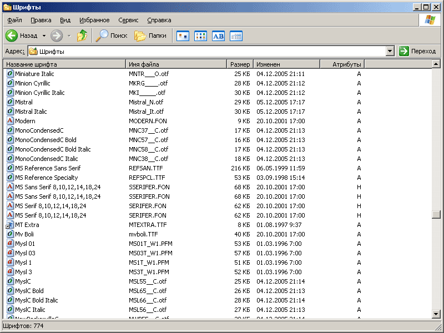Switch to list view
Image resolution: width=444 pixels, height=333 pixels.
point(200,36)
